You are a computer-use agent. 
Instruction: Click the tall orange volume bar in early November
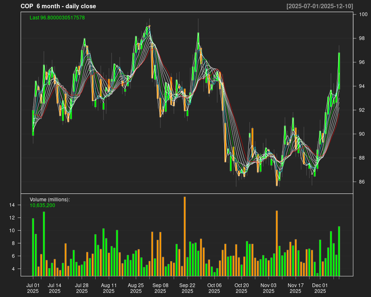(x=277, y=243)
